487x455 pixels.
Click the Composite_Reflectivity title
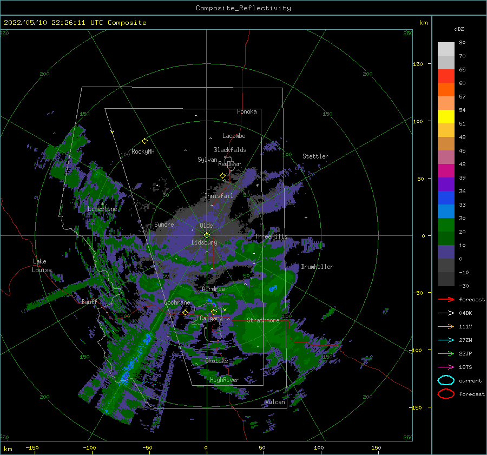coord(243,8)
